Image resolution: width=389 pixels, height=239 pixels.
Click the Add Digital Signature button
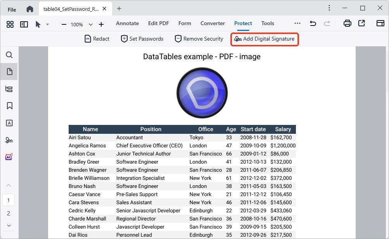pos(265,39)
